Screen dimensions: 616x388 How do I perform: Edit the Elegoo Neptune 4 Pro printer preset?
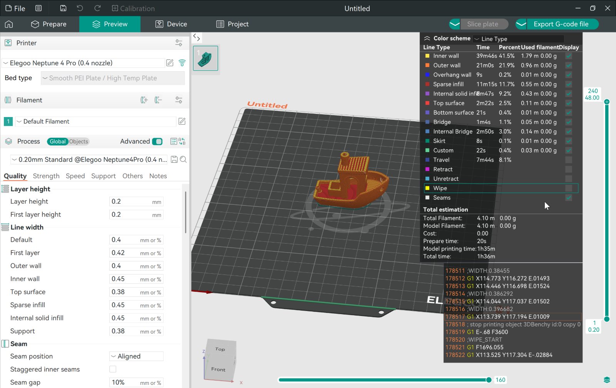click(x=170, y=63)
